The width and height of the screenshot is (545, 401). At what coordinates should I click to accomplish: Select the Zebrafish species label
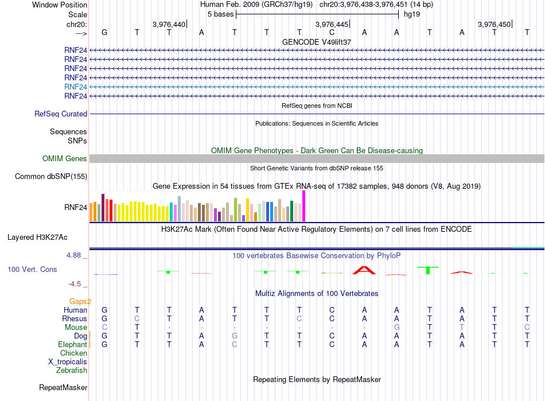pyautogui.click(x=72, y=371)
